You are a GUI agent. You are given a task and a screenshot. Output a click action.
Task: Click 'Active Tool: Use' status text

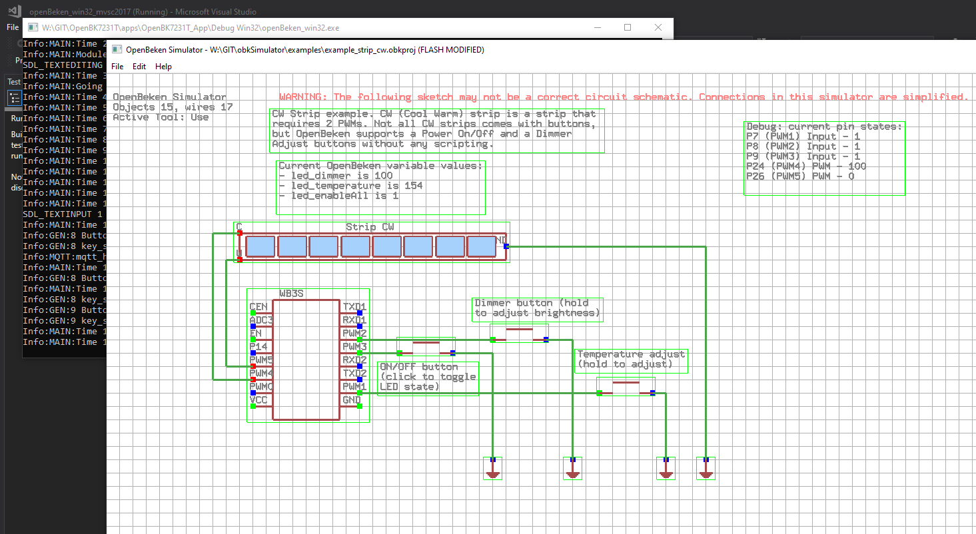(x=161, y=117)
